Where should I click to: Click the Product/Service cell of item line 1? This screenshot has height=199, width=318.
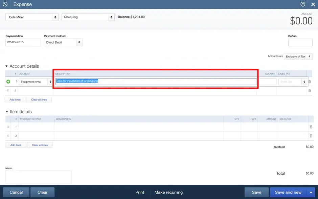(x=36, y=127)
